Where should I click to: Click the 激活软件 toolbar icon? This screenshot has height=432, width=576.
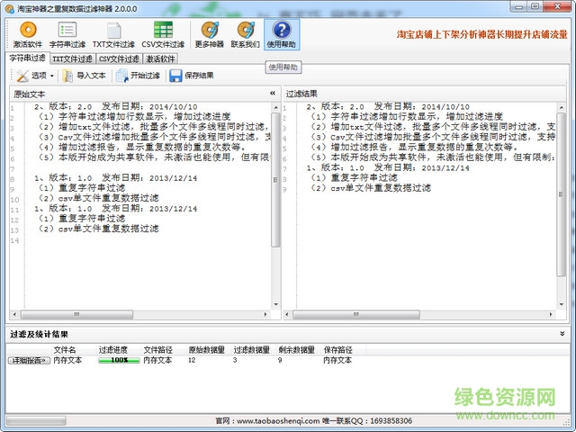pyautogui.click(x=27, y=34)
